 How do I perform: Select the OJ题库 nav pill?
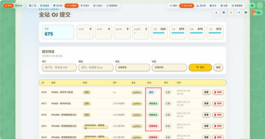point(71,6)
